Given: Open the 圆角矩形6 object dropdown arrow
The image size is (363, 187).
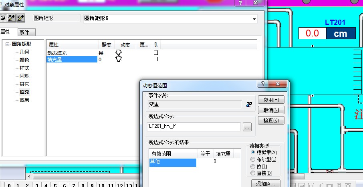Looking at the screenshot, I should (254, 19).
